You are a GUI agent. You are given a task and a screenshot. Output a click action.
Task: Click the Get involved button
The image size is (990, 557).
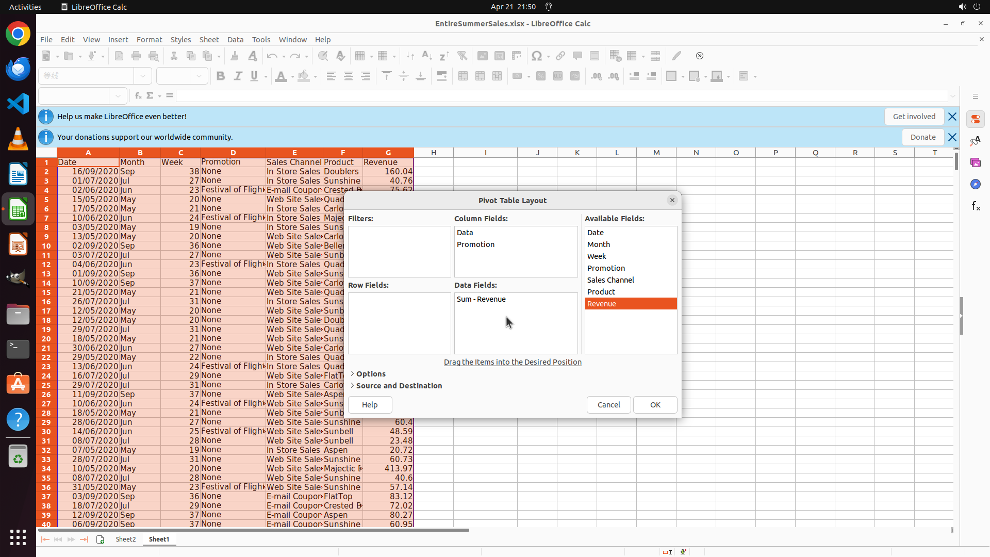914,117
